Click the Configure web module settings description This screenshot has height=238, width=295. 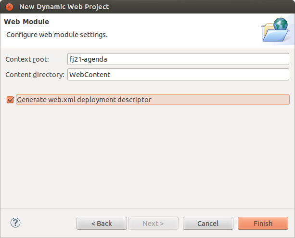coord(57,35)
